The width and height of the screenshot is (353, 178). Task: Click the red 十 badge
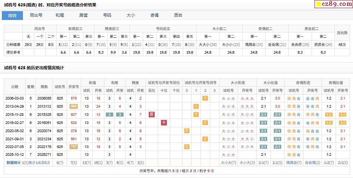tap(164, 122)
